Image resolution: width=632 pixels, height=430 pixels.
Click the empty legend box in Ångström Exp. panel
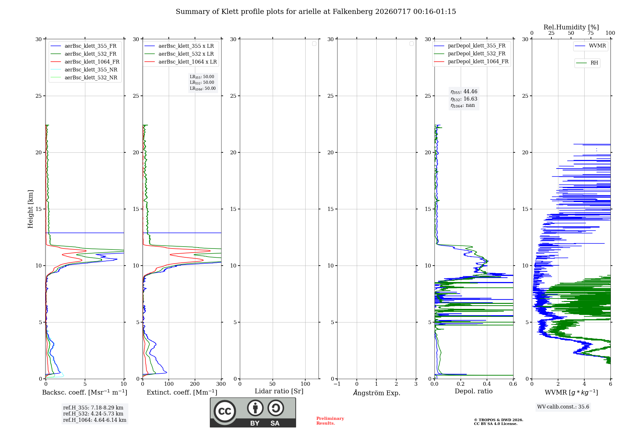pos(411,44)
